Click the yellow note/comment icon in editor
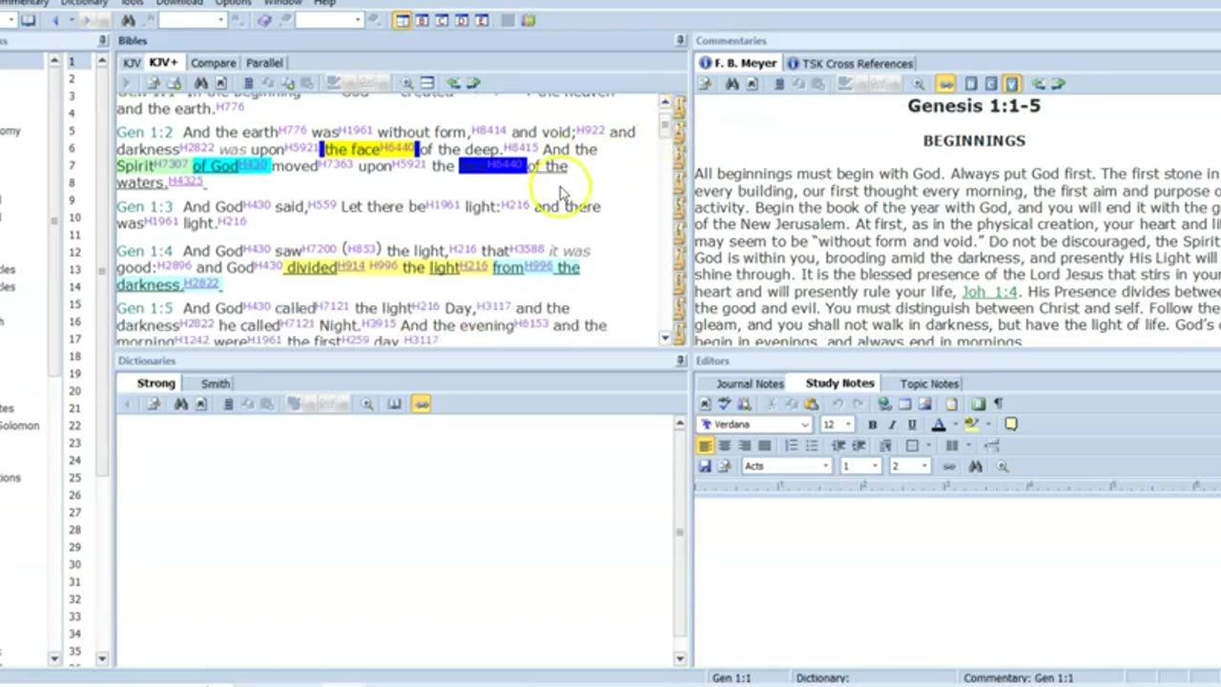This screenshot has width=1221, height=687. (1011, 424)
